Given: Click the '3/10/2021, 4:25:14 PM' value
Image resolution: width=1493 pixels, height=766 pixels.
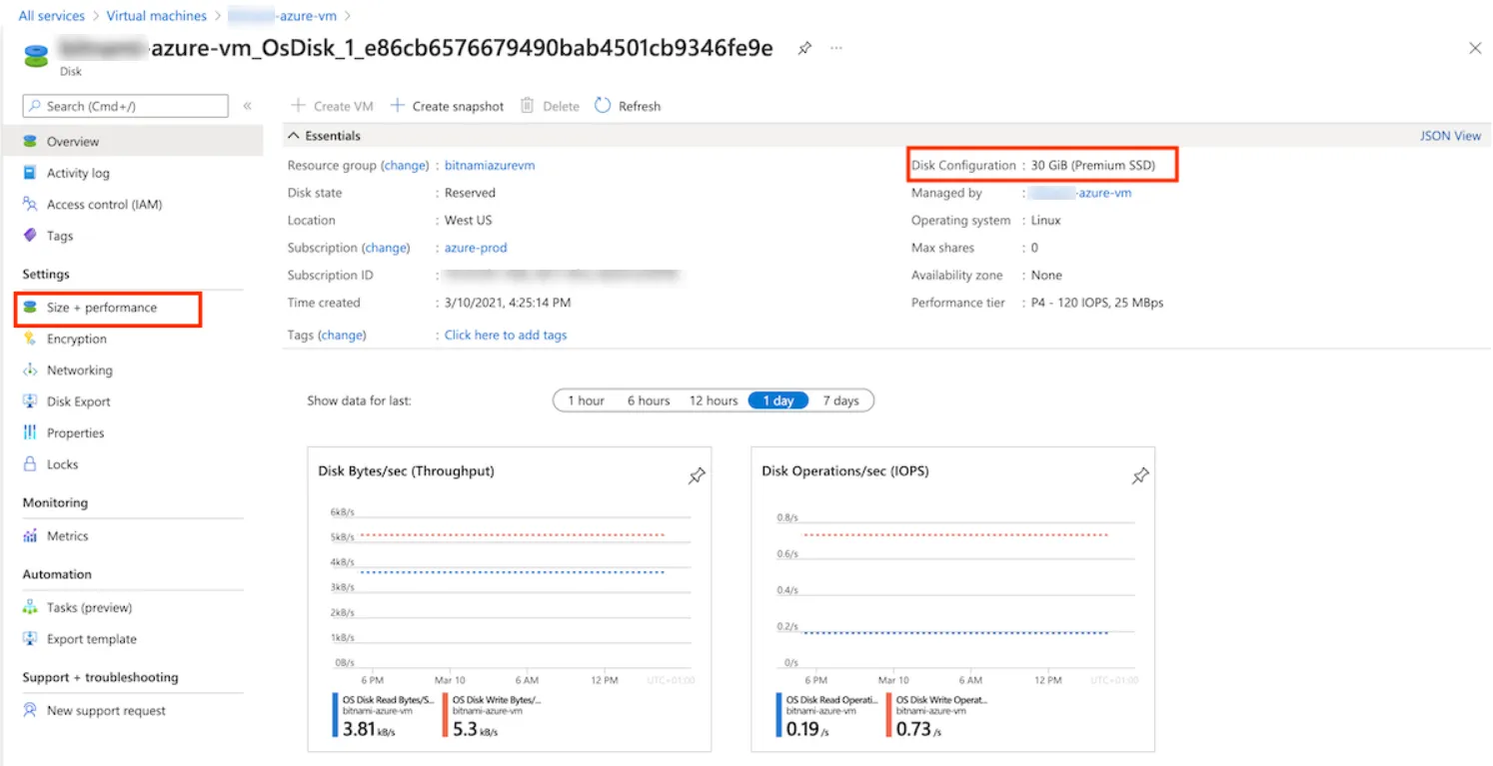Looking at the screenshot, I should [x=508, y=303].
